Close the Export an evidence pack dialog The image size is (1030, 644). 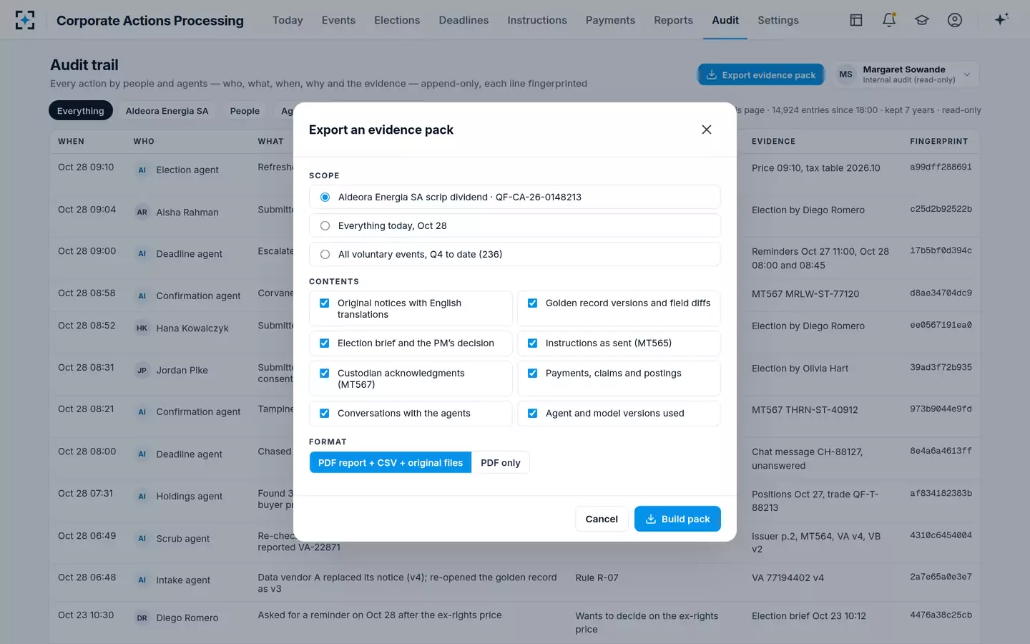click(707, 130)
